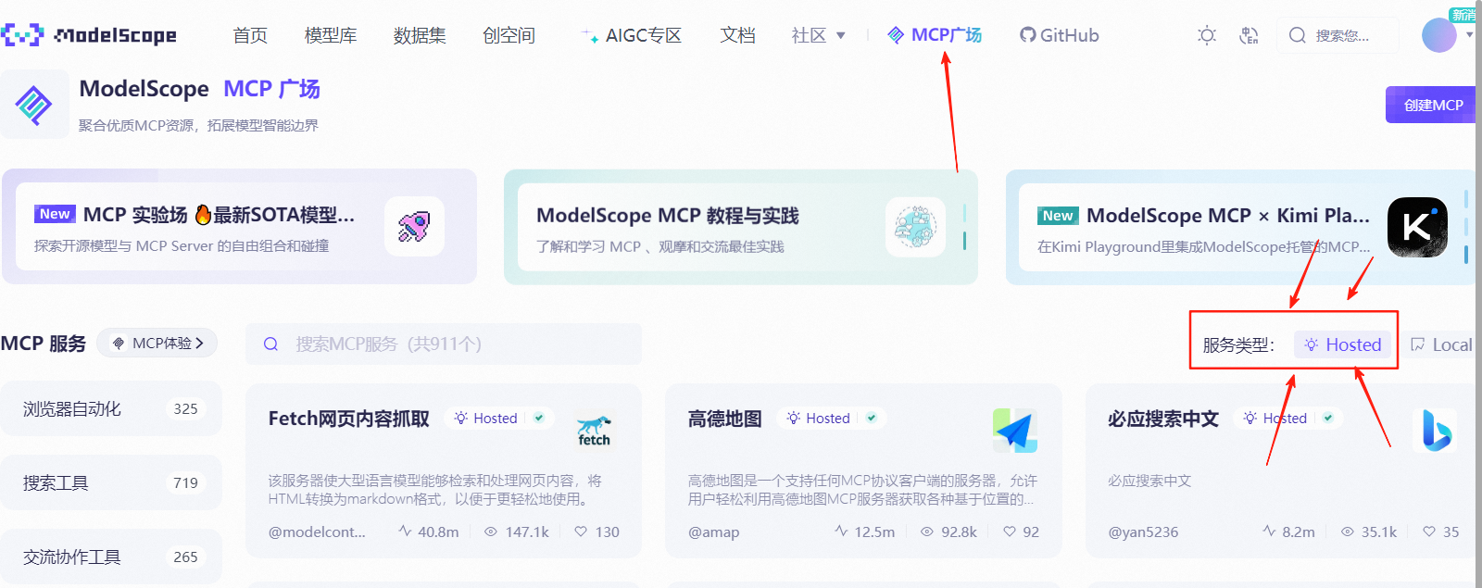Viewport: 1482px width, 588px height.
Task: Open the MCP体验 chevron link
Action: coord(157,343)
